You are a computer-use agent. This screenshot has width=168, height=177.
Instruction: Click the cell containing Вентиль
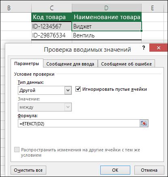(107, 35)
